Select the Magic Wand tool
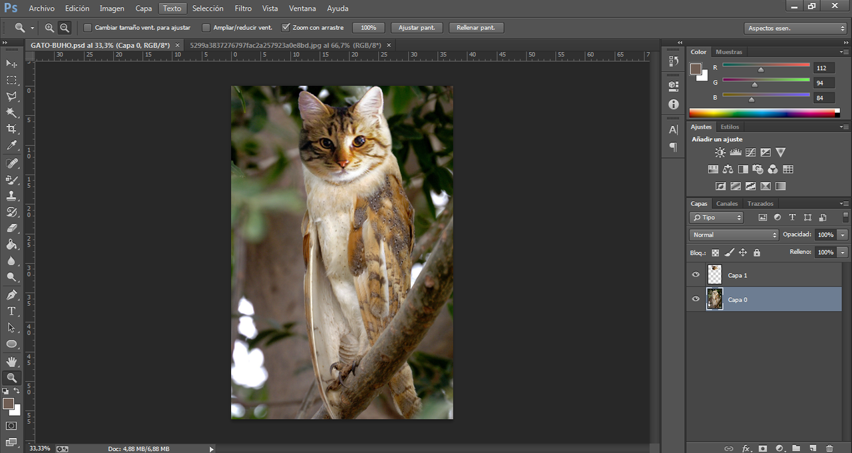The height and width of the screenshot is (453, 852). pos(11,113)
